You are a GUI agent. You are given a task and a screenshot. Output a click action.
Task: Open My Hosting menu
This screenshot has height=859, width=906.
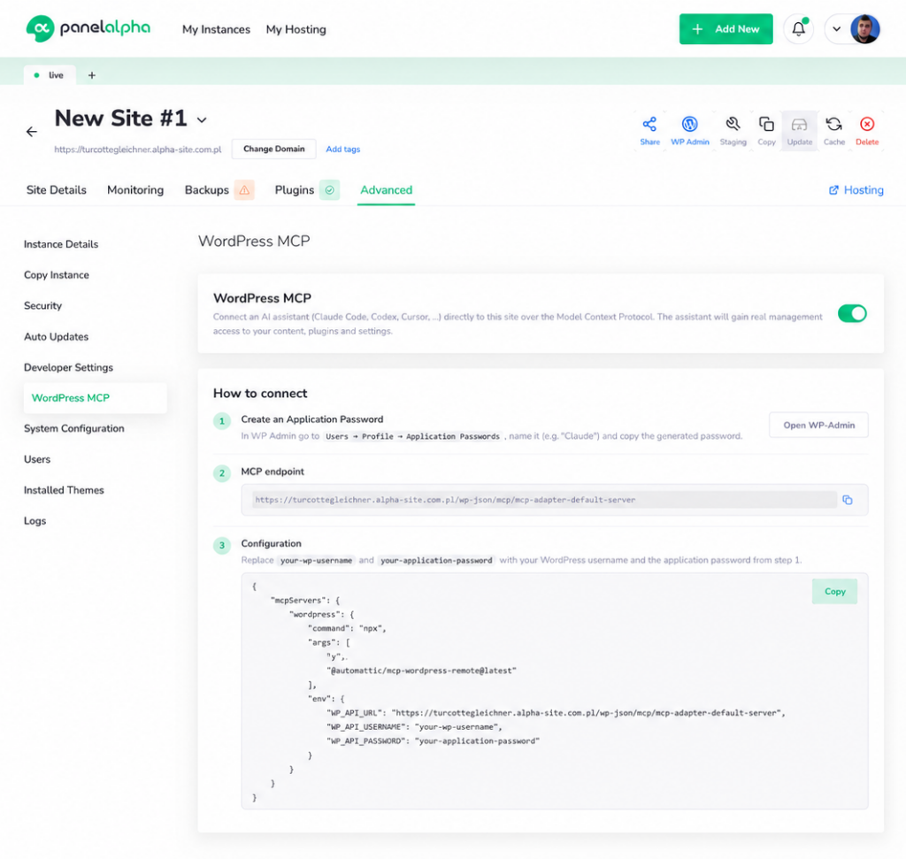click(x=296, y=29)
